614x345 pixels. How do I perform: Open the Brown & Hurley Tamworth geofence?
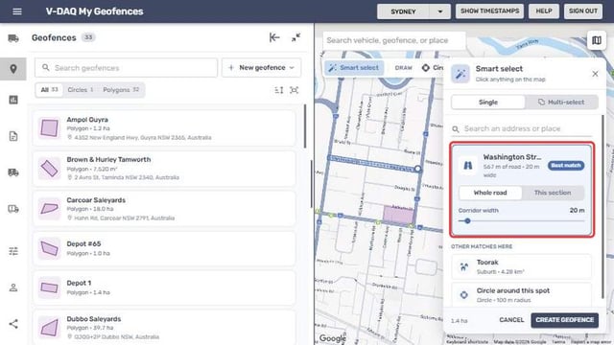[164, 169]
